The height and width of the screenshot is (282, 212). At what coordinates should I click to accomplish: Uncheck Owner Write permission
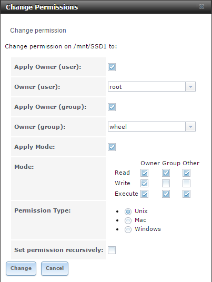pos(144,184)
